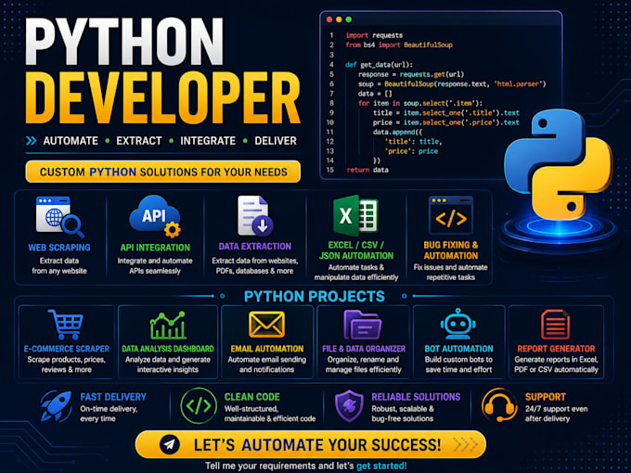Click the yellow dot on code window

click(x=339, y=19)
